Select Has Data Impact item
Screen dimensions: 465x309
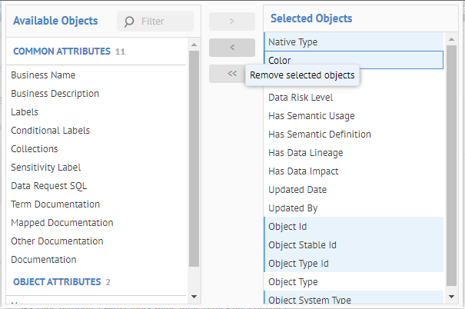(x=354, y=171)
